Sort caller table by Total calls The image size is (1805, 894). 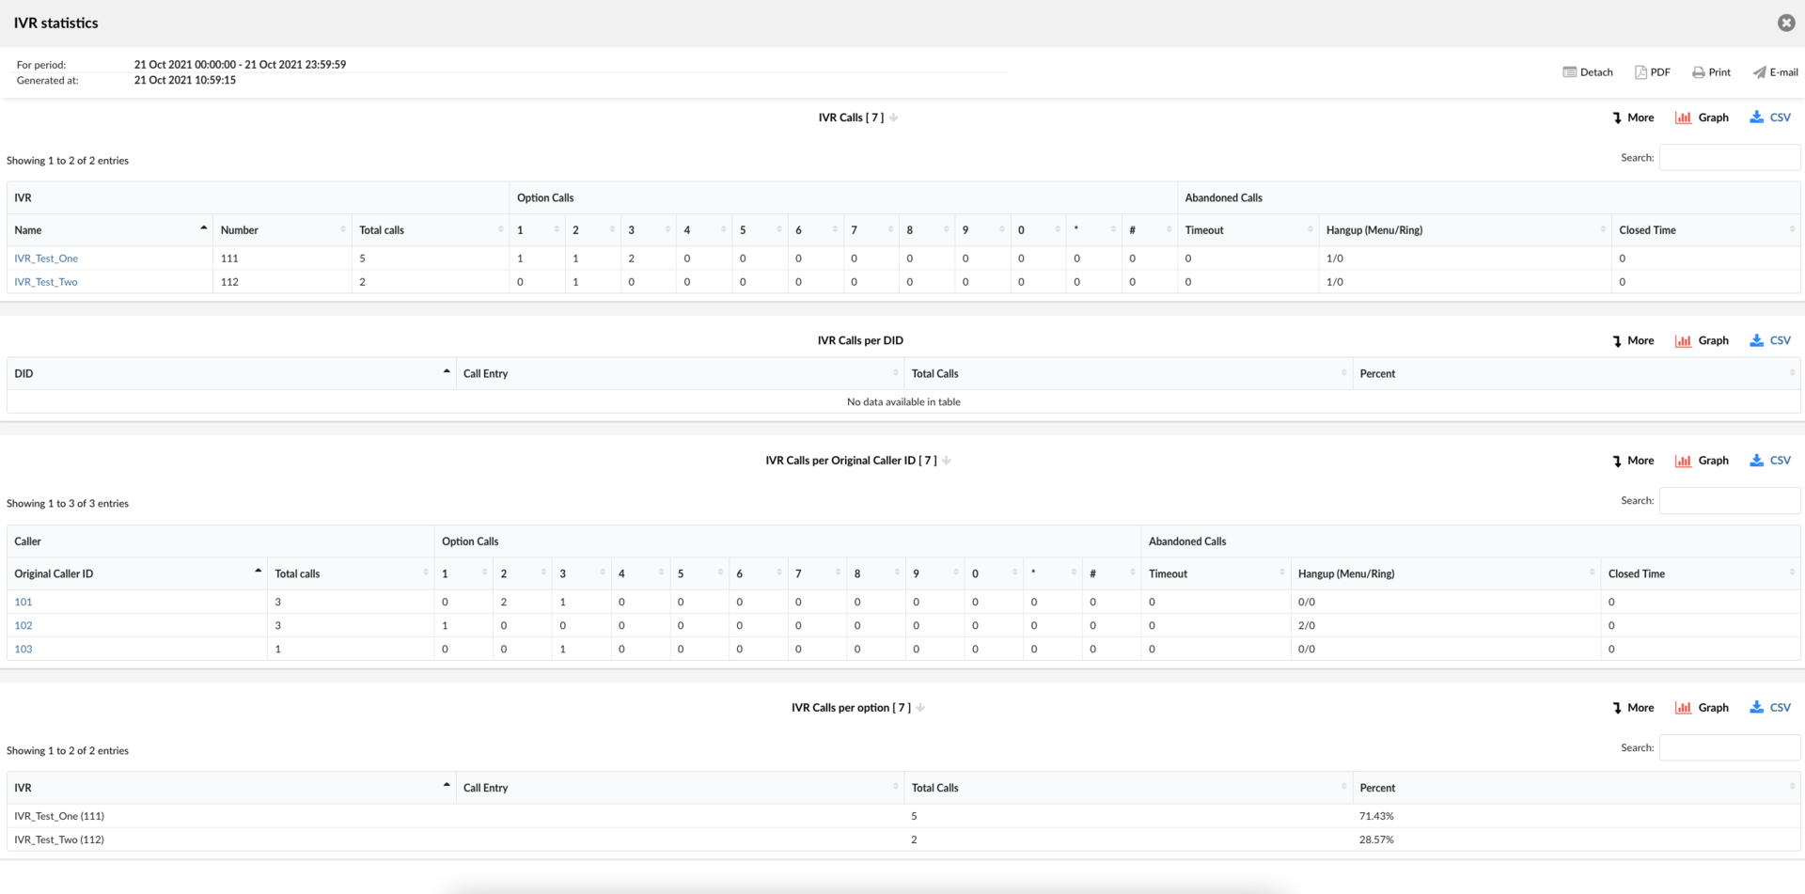[x=351, y=574]
